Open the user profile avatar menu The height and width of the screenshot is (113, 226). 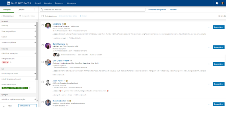(x=223, y=3)
